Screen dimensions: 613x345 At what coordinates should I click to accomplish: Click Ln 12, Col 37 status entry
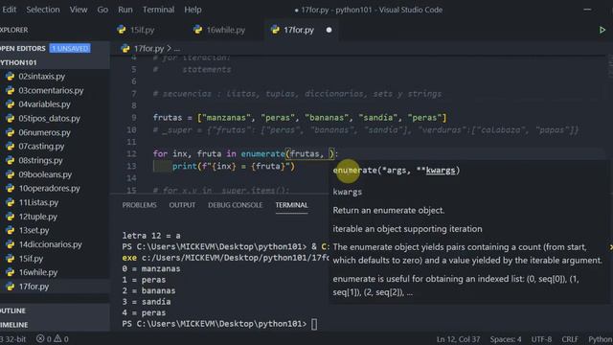(x=458, y=339)
